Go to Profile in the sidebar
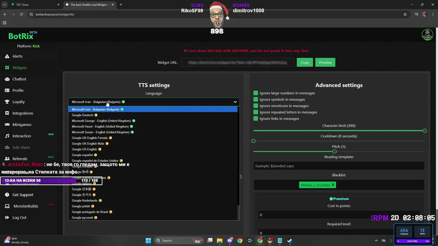The image size is (438, 246). click(18, 91)
